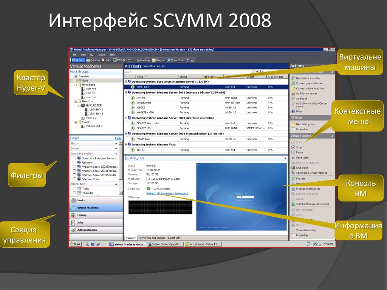Collapse the HV-CLUSTER node
387x290 pixels.
pyautogui.click(x=79, y=106)
